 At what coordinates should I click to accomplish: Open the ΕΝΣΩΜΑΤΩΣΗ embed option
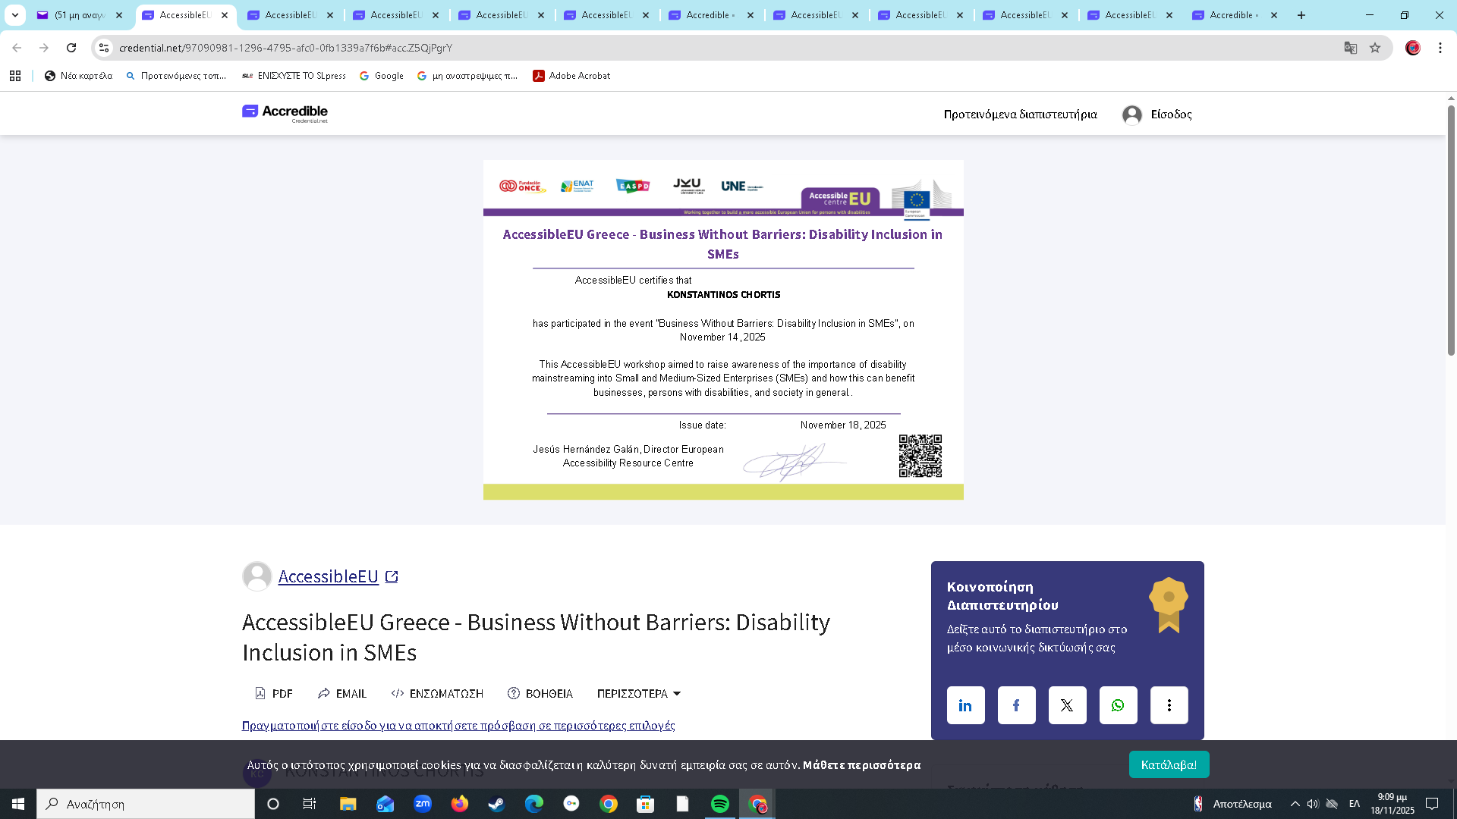click(x=437, y=693)
